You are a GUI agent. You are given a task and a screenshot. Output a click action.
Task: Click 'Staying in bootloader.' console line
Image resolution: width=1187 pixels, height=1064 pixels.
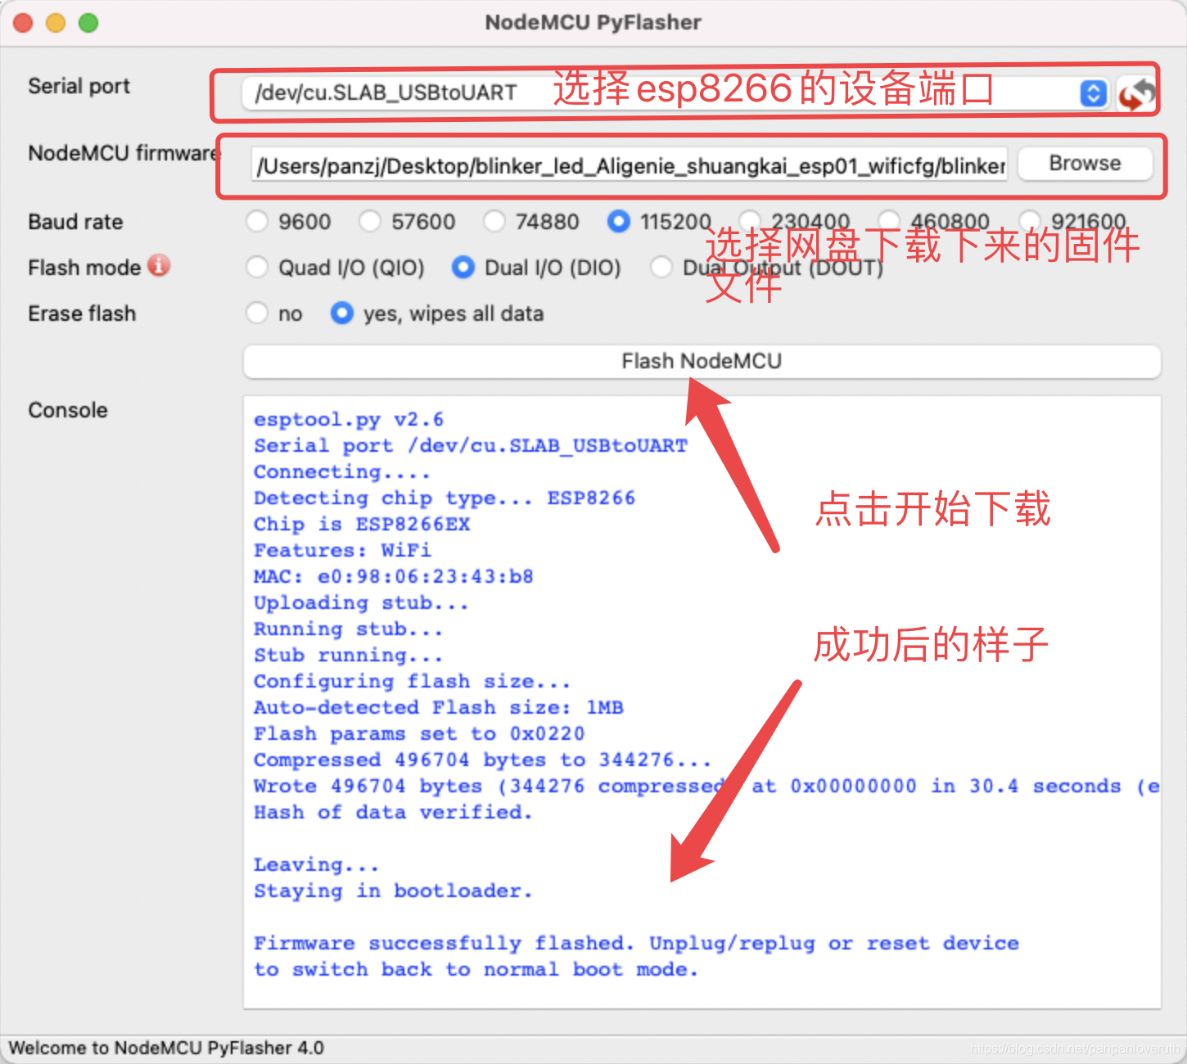coord(393,890)
